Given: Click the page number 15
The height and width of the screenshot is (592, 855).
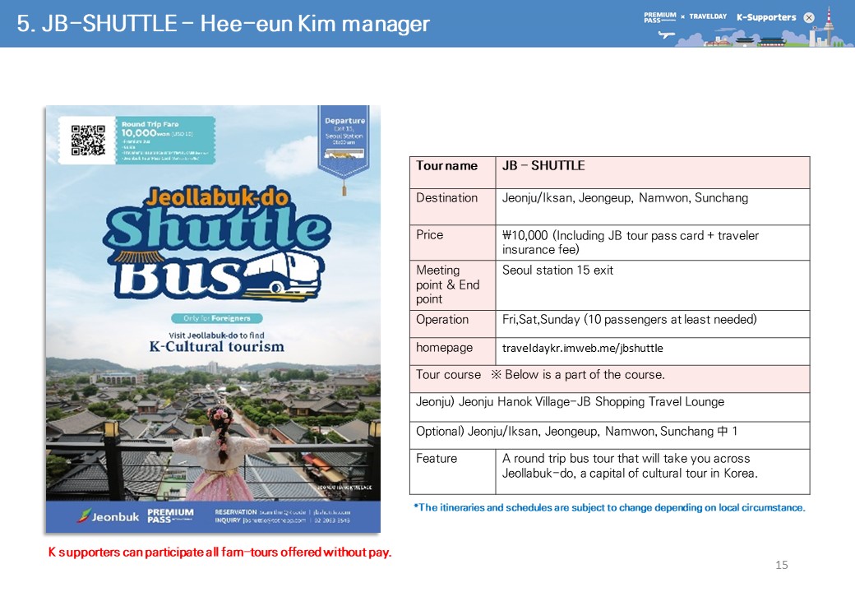Looking at the screenshot, I should (x=781, y=566).
